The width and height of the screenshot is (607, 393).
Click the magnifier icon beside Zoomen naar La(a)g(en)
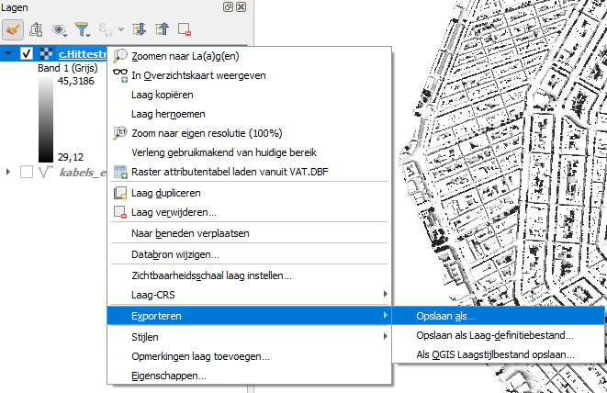click(x=120, y=56)
